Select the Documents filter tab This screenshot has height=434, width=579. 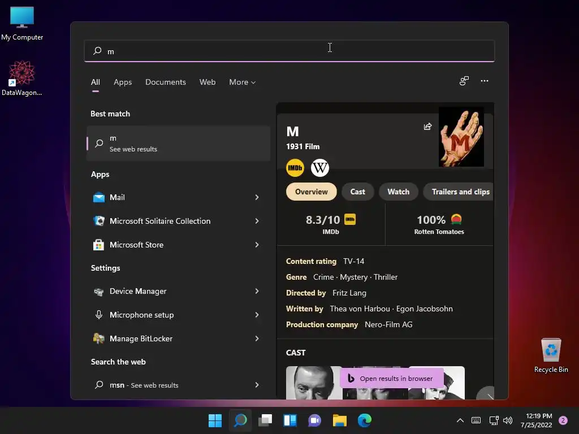[166, 83]
